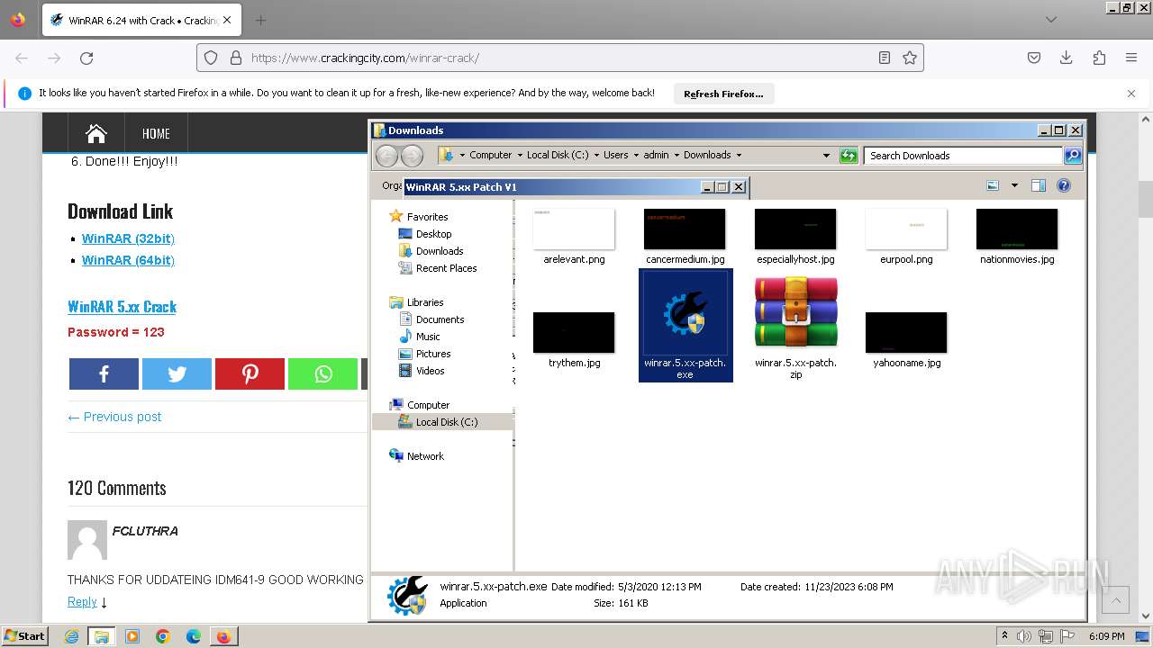Click Explorer refresh address button
The image size is (1153, 648).
tap(849, 156)
